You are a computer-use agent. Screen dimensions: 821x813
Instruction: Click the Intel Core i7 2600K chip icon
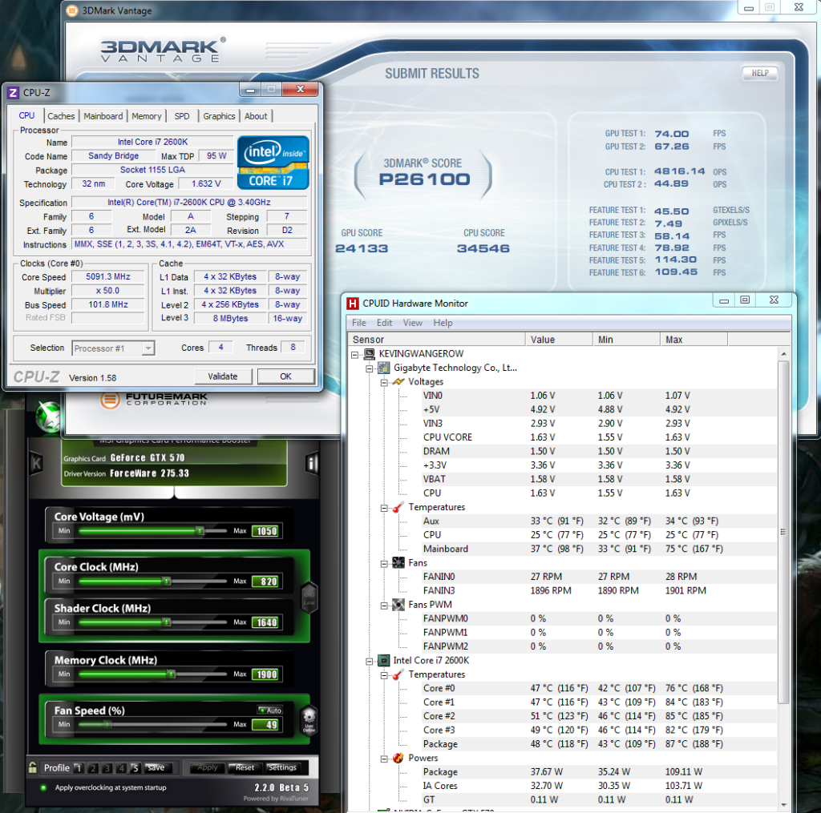(384, 660)
